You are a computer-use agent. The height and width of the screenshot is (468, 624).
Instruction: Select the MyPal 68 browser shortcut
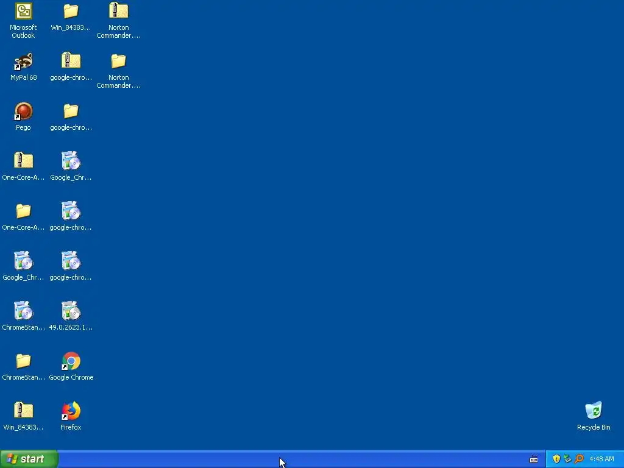coord(23,66)
